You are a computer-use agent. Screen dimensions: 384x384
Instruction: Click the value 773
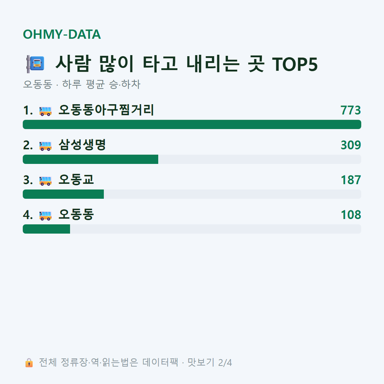pos(351,110)
